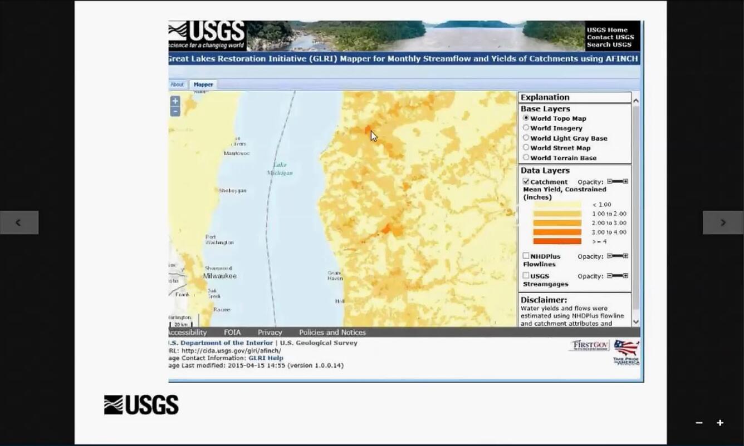Open the GLRI Help link
Screen dimensions: 744x446
click(x=266, y=358)
